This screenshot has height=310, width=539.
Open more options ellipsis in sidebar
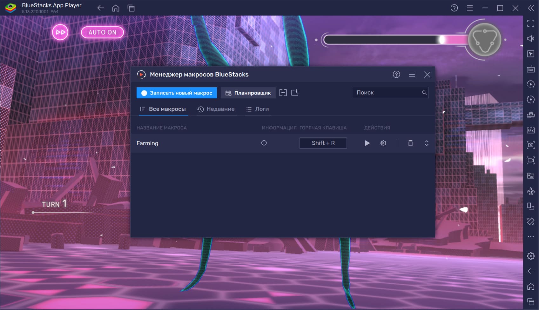531,236
